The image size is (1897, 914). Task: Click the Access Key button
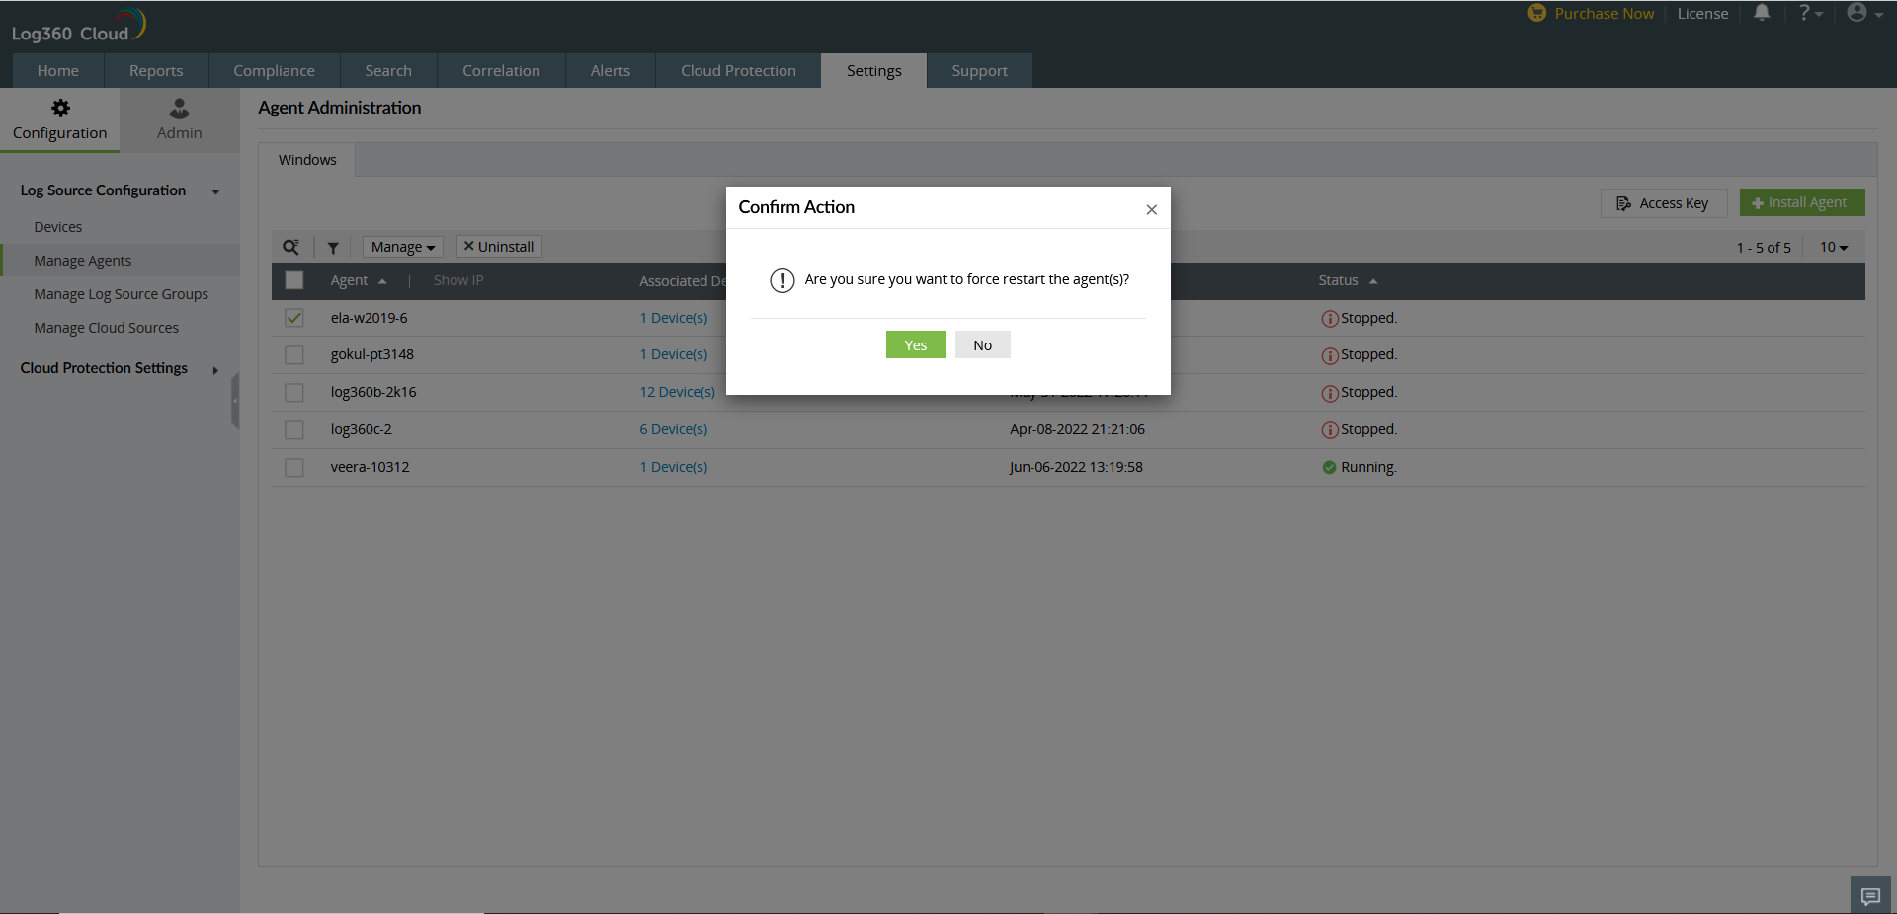pyautogui.click(x=1663, y=203)
